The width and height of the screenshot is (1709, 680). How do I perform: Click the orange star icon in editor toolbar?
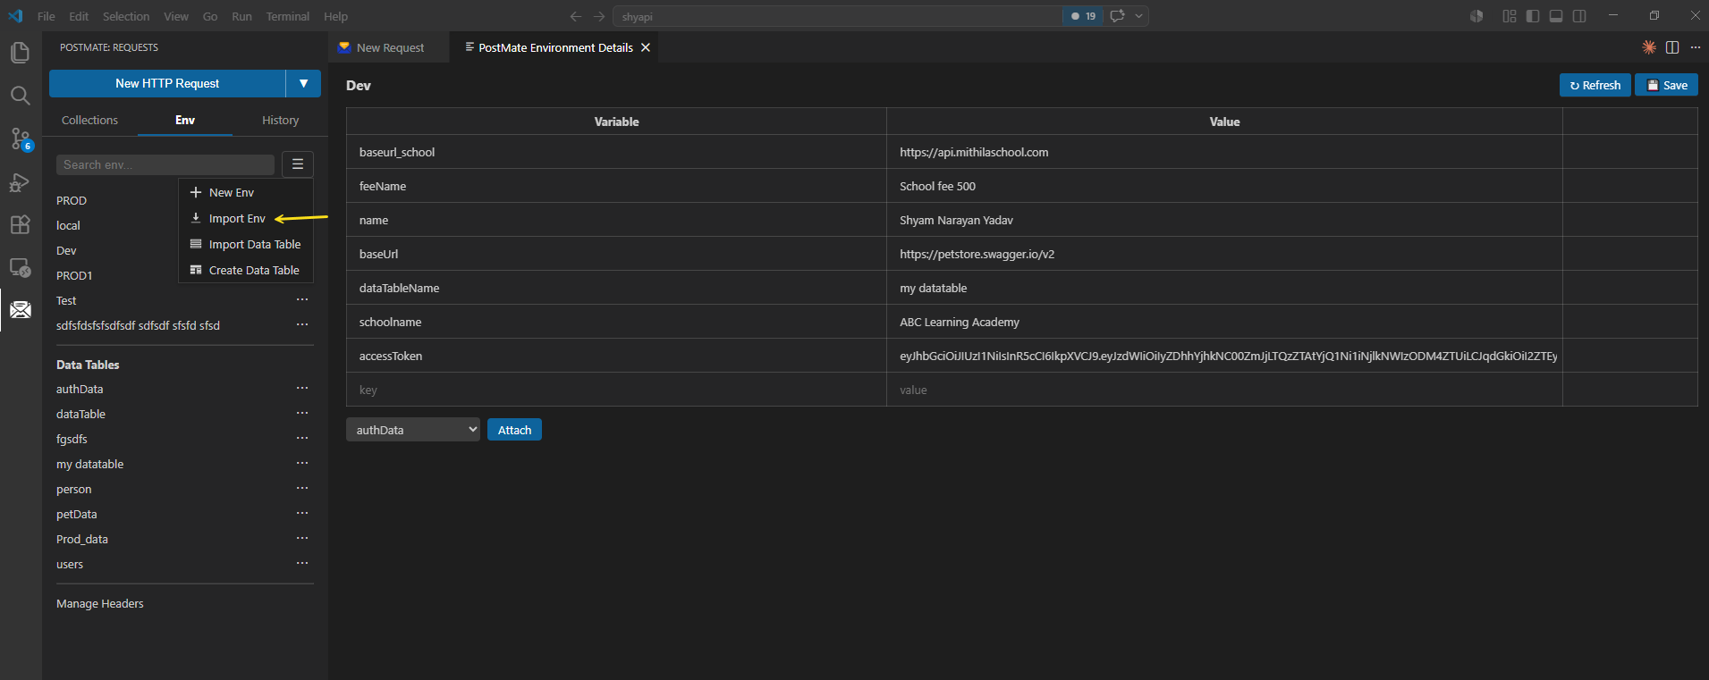point(1649,47)
